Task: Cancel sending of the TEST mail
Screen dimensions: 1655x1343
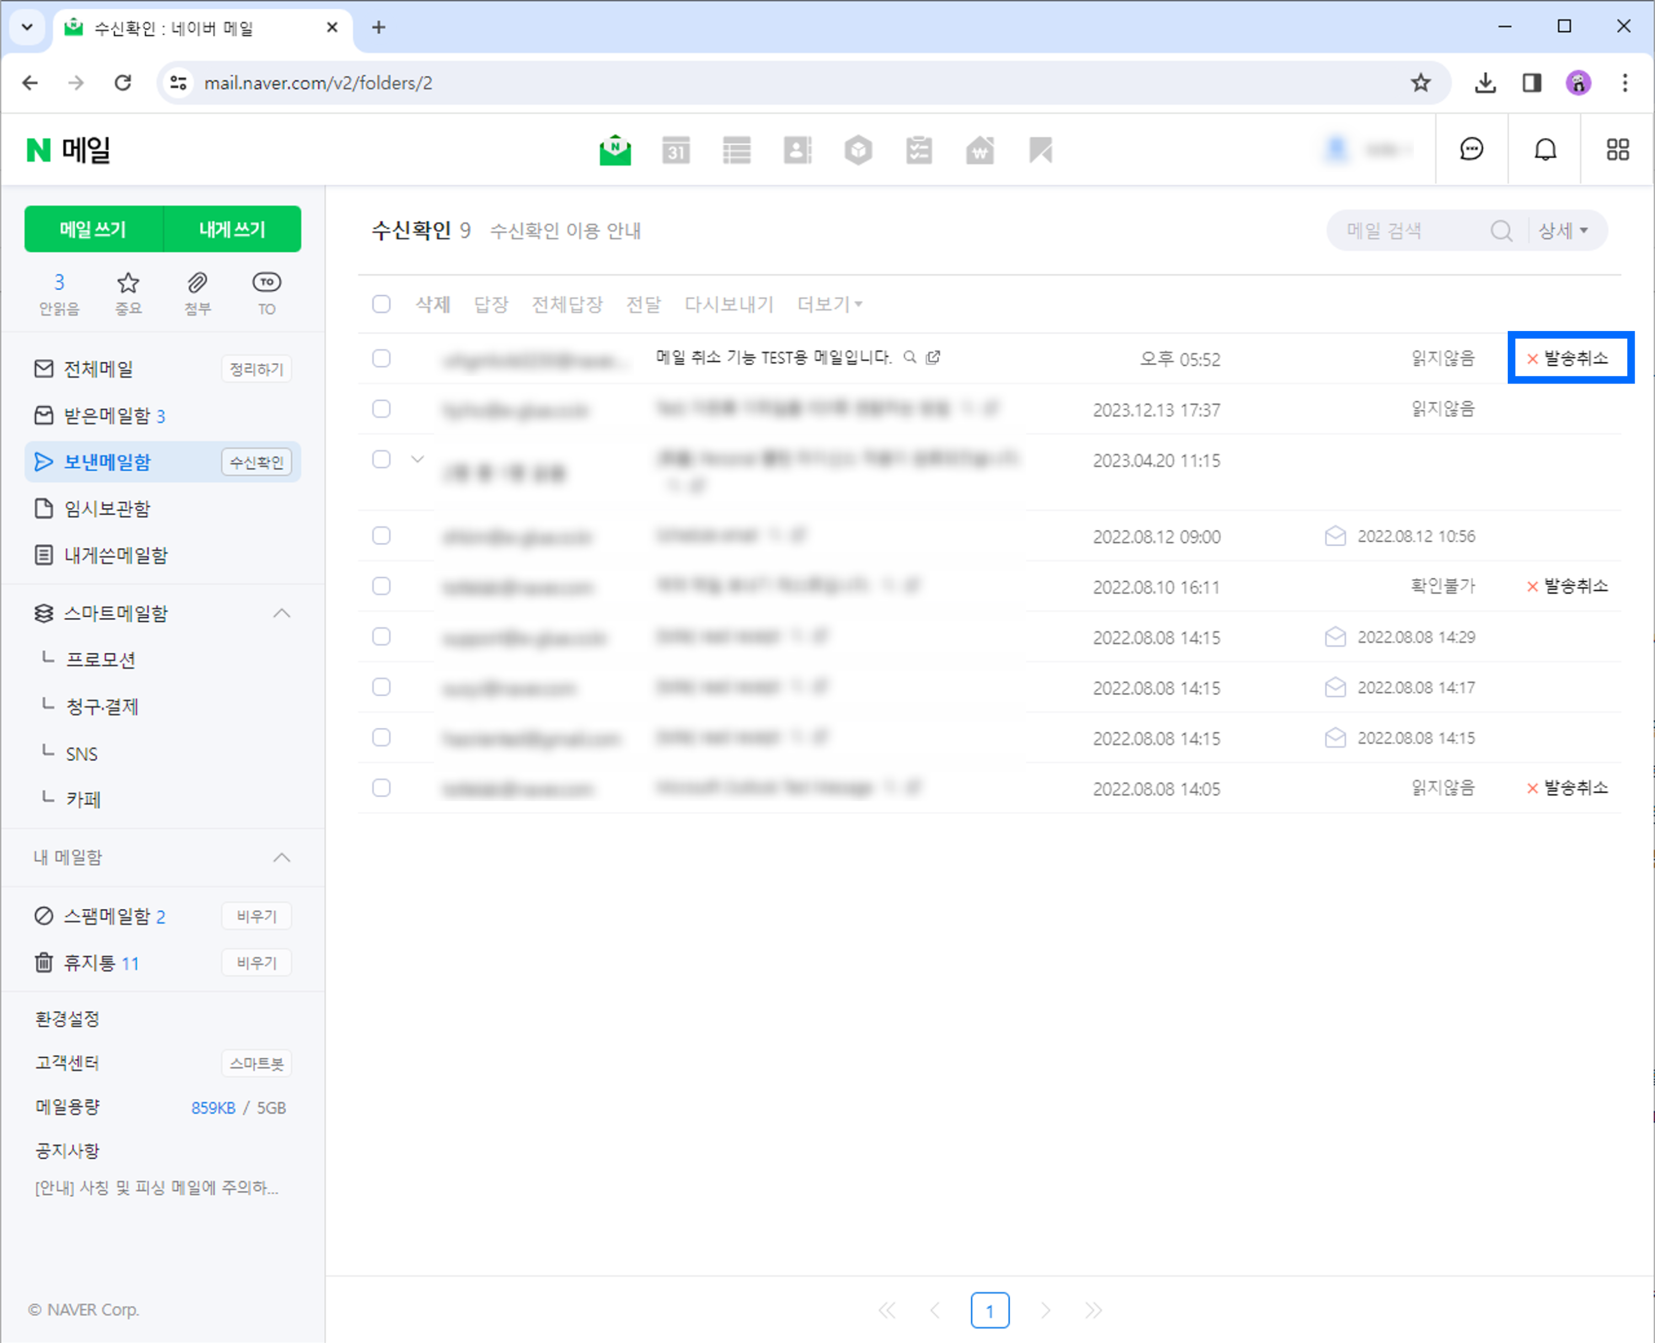Action: [x=1568, y=358]
